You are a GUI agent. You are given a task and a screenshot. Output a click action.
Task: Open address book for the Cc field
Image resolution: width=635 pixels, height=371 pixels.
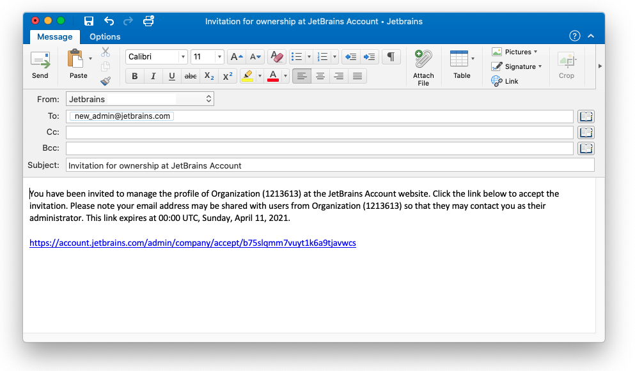[x=586, y=132]
